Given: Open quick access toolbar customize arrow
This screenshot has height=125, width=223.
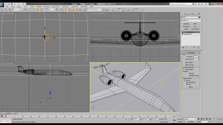Looking at the screenshot, I should (x=25, y=4).
